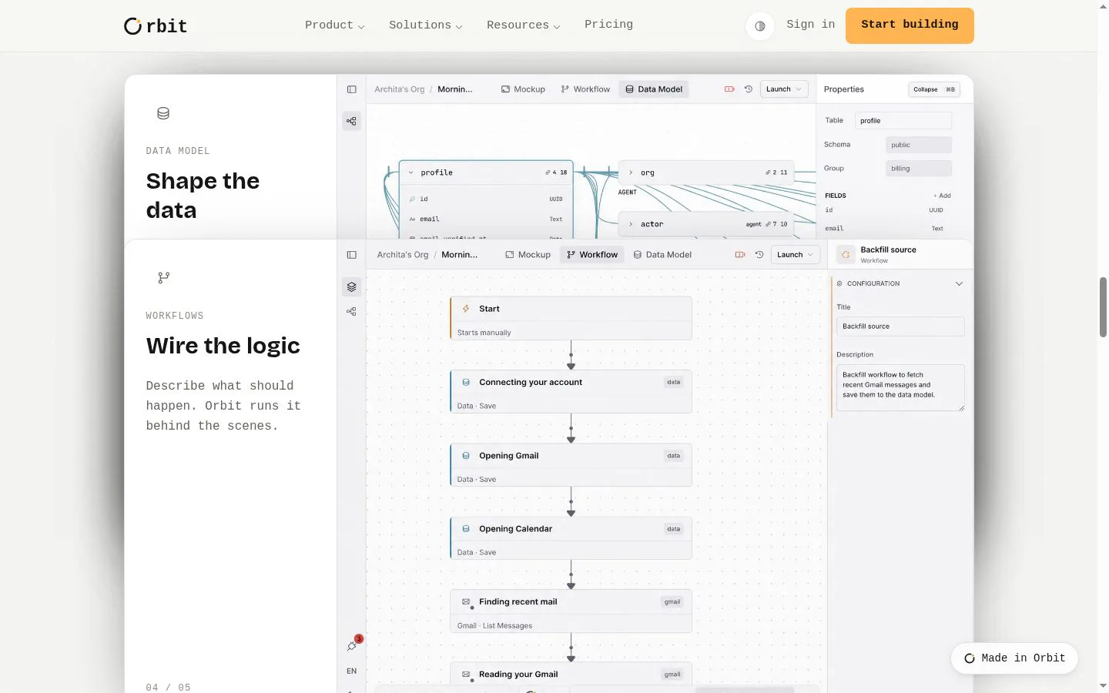Viewport: 1109px width, 693px height.
Task: Click the graph nodes icon in Workflow sidebar
Action: (x=352, y=312)
